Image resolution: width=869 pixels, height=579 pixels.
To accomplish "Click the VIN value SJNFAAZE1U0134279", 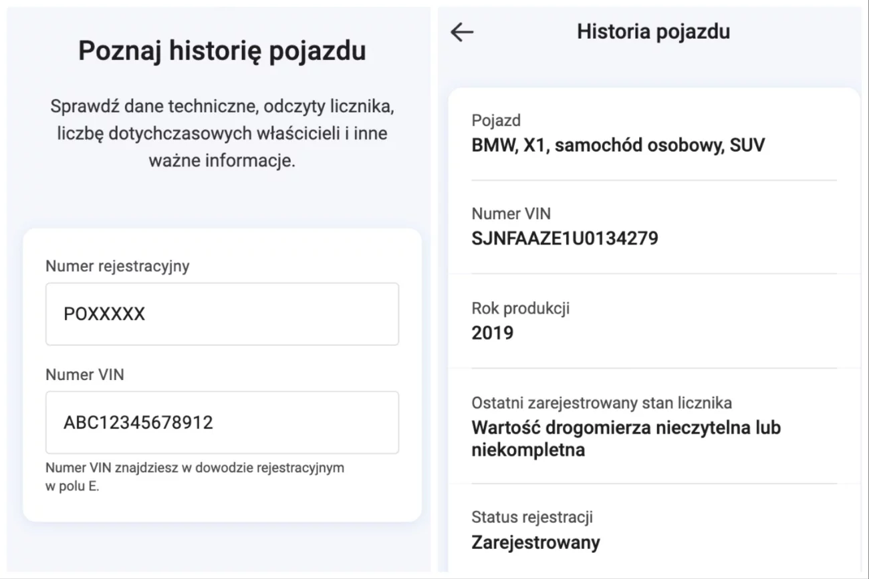I will 565,238.
